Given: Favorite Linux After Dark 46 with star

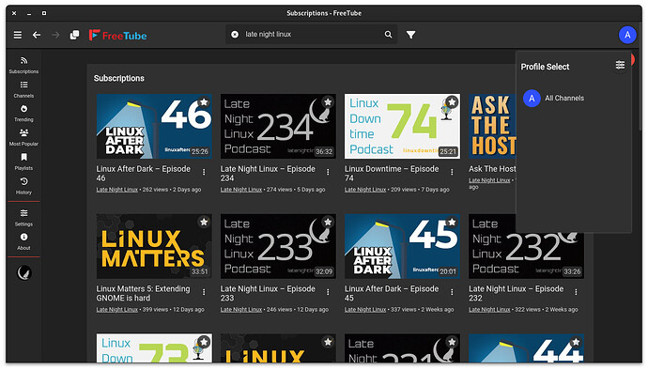Looking at the screenshot, I should 204,102.
